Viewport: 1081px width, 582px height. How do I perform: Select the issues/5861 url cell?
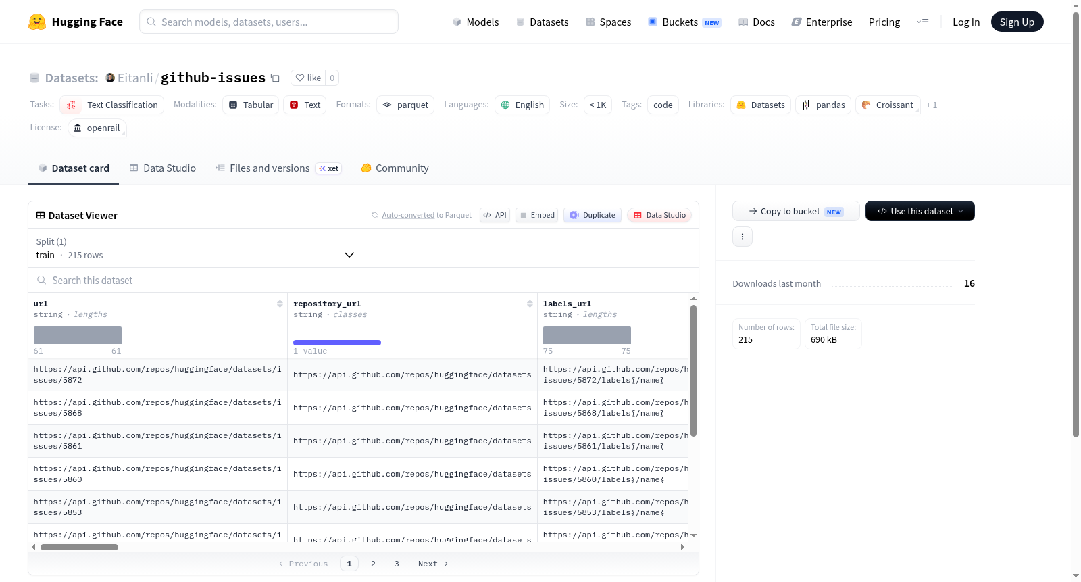157,441
